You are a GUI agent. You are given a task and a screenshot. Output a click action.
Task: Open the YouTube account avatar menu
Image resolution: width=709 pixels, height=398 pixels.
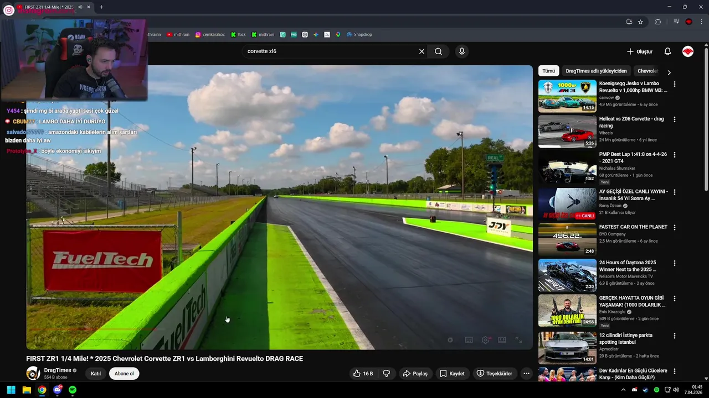tap(688, 51)
